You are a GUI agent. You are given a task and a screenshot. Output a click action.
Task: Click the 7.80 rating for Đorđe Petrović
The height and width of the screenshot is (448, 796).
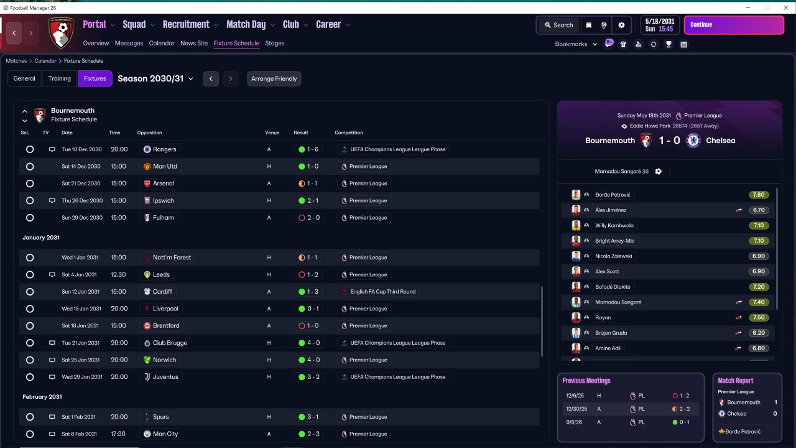point(759,195)
